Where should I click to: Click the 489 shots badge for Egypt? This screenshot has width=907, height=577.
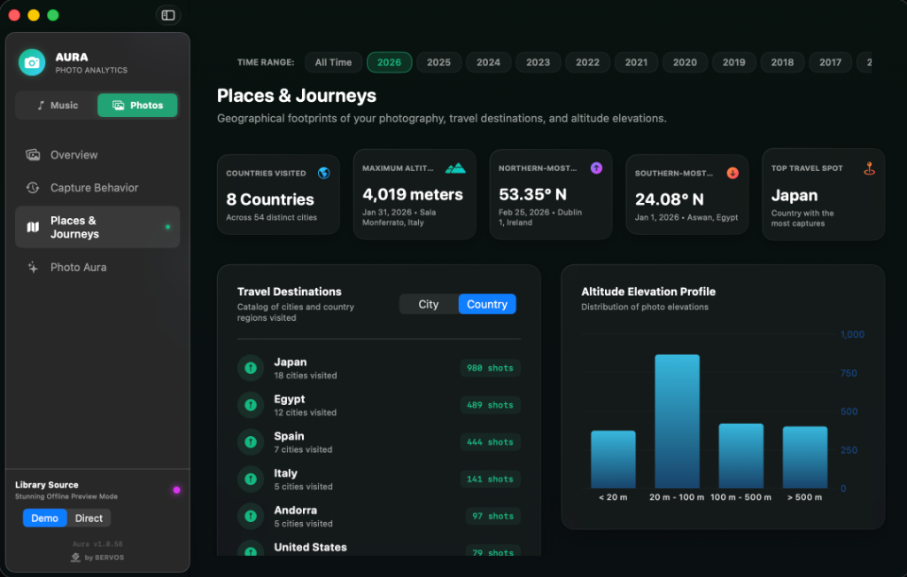pos(490,405)
